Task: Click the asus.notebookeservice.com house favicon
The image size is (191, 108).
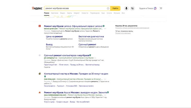Action: click(40, 92)
